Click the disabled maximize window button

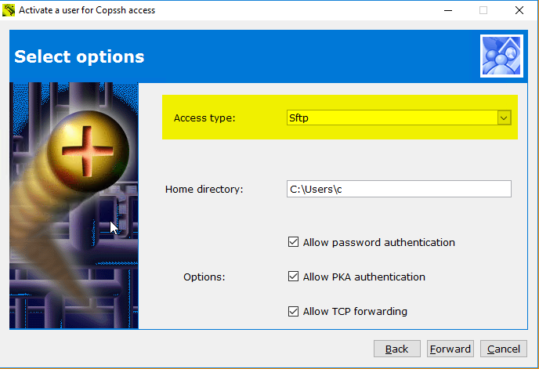[x=483, y=10]
